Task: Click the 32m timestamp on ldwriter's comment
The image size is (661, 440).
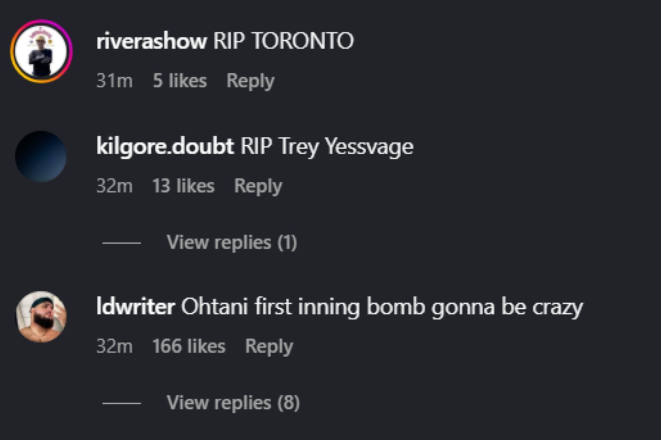Action: [114, 346]
